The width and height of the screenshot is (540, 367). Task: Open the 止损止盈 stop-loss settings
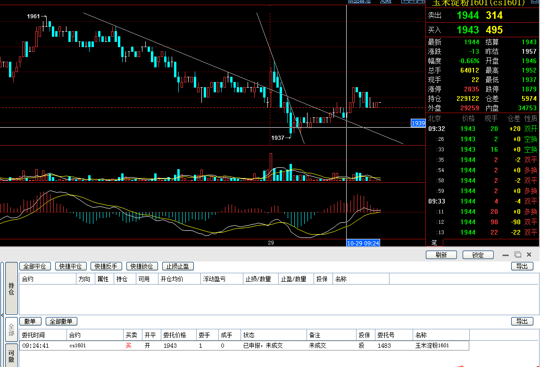click(177, 266)
